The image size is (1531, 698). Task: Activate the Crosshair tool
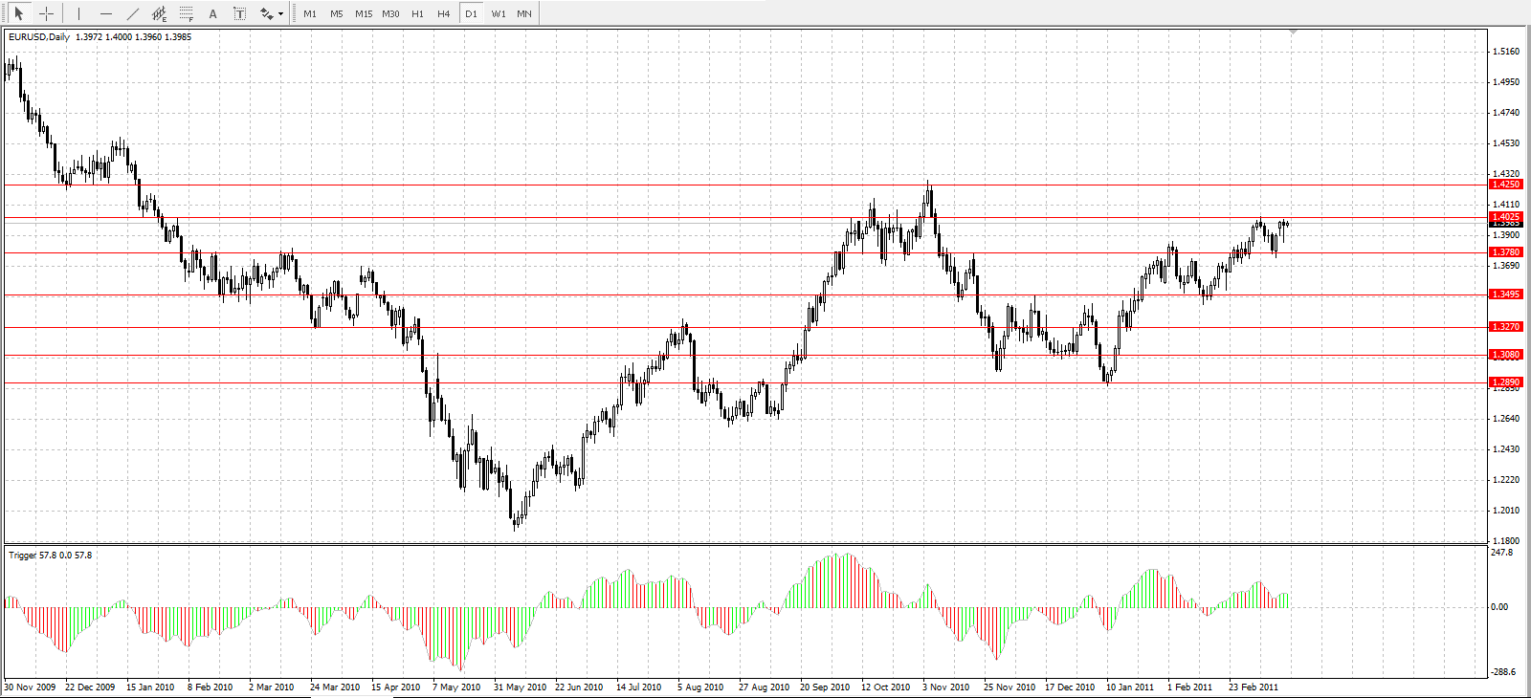pyautogui.click(x=46, y=13)
